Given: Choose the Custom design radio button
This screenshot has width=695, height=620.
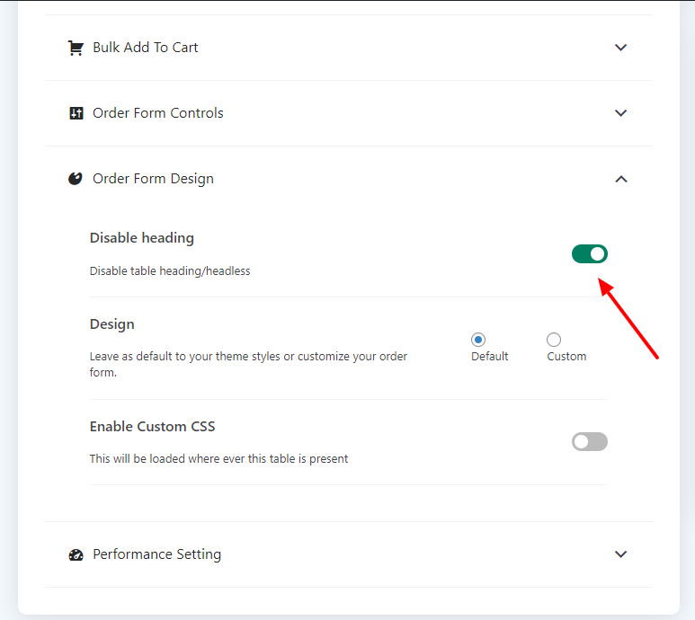Looking at the screenshot, I should (554, 340).
